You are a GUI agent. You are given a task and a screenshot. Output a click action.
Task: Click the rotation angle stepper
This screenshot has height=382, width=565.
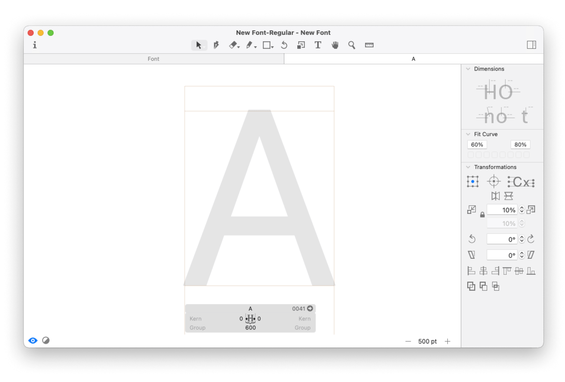click(x=522, y=239)
